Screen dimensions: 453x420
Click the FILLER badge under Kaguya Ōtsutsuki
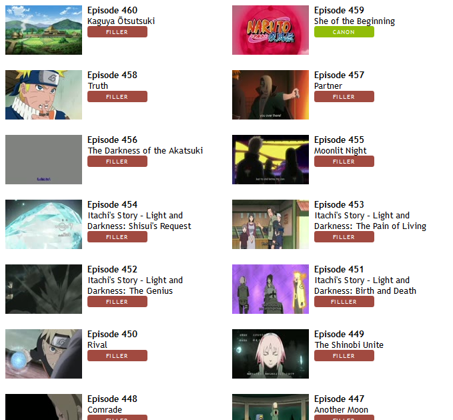(117, 32)
